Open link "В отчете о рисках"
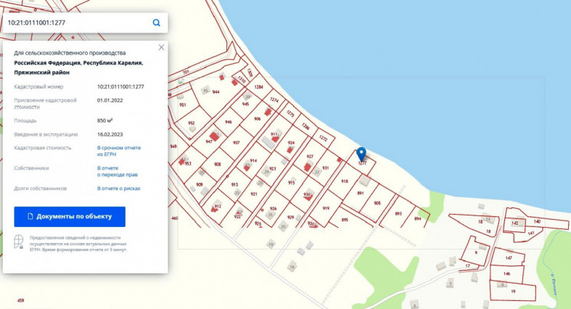The image size is (571, 309). pyautogui.click(x=119, y=188)
